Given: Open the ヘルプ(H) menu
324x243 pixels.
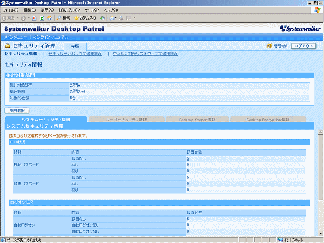Looking at the screenshot, I should tap(110, 10).
